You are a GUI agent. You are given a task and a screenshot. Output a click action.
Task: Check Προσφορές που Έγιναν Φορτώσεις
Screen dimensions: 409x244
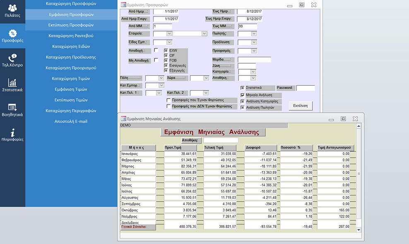coord(168,100)
